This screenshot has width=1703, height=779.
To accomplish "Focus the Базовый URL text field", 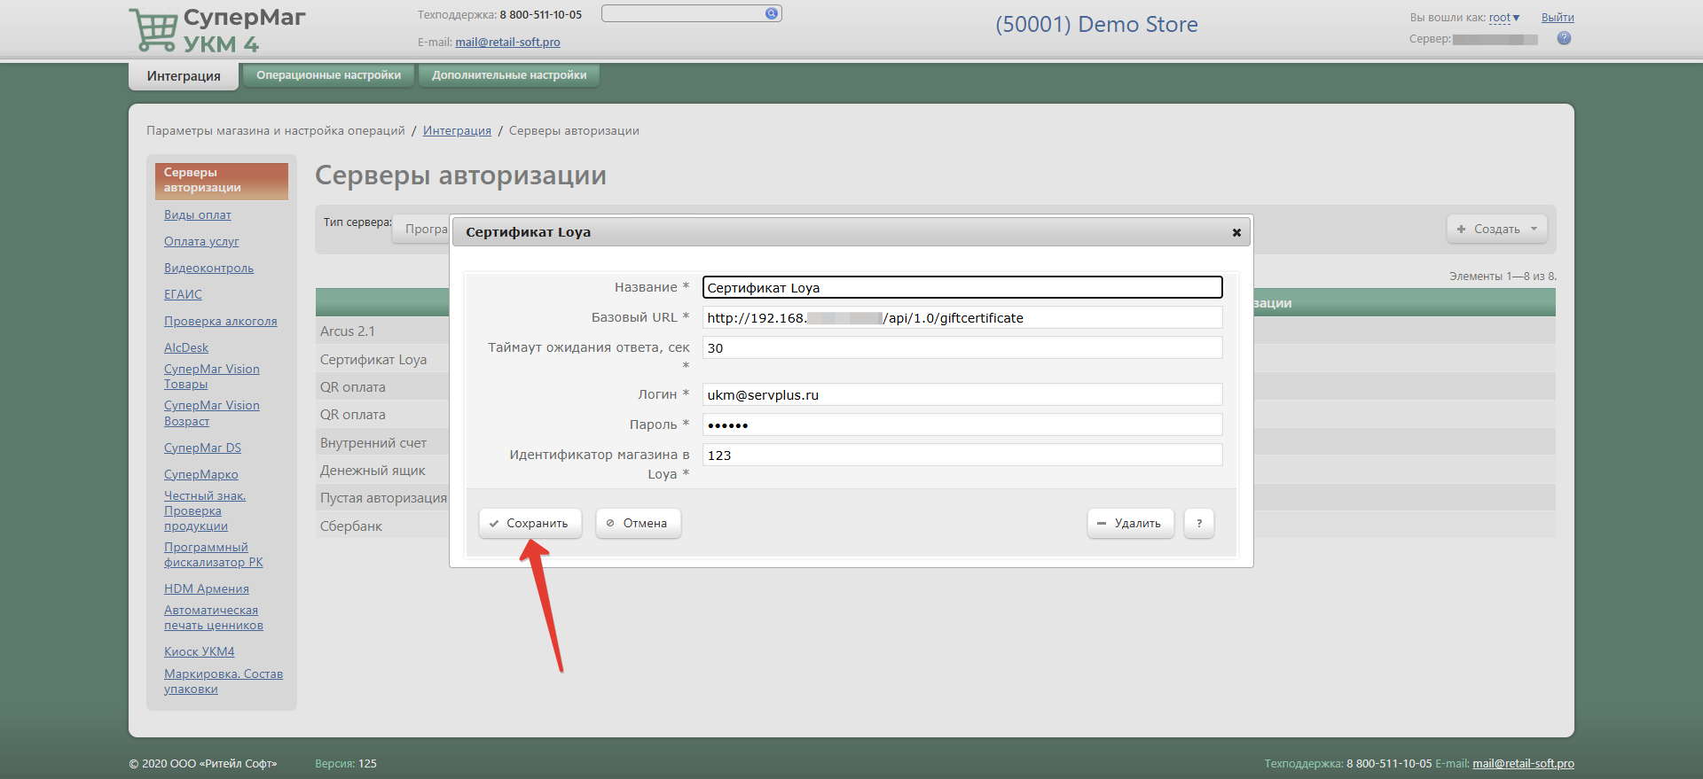I will (961, 317).
